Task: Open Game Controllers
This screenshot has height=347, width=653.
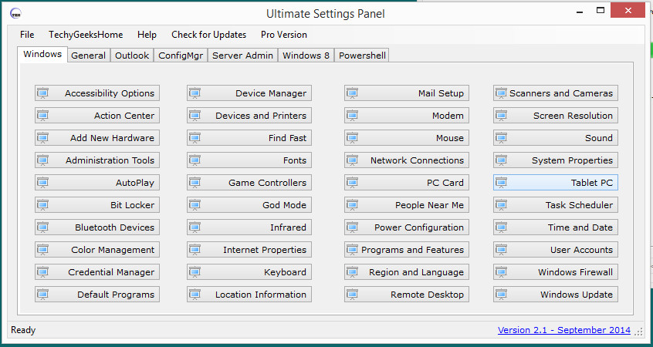Action: (x=249, y=183)
